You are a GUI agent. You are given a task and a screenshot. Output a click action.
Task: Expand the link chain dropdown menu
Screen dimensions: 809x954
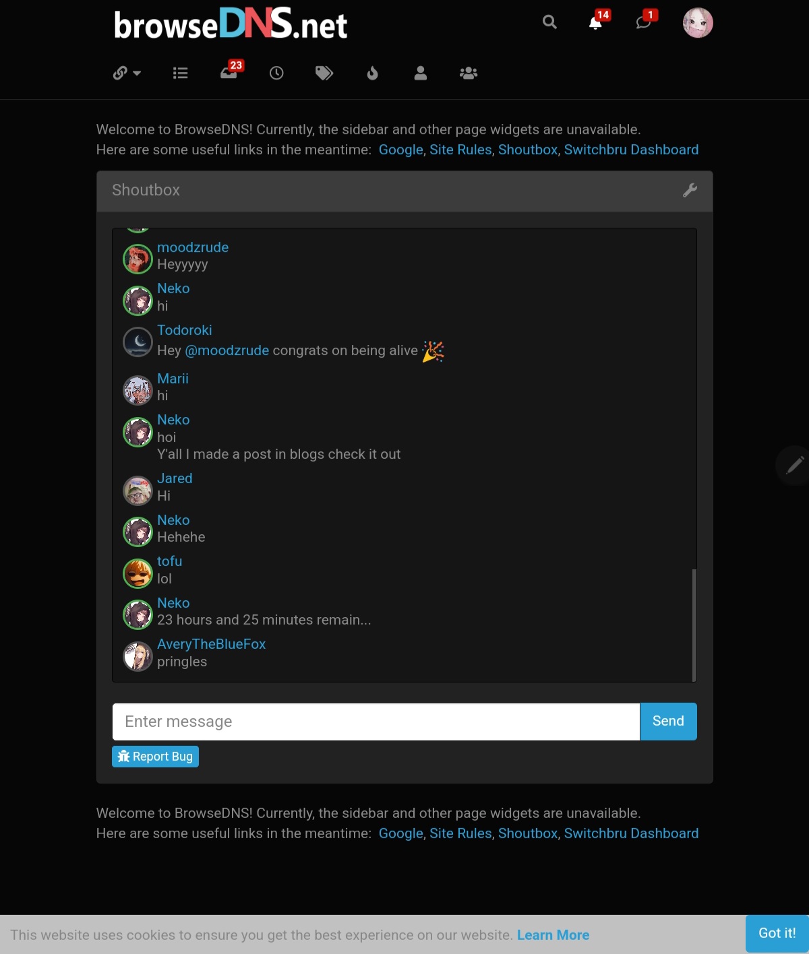(127, 73)
